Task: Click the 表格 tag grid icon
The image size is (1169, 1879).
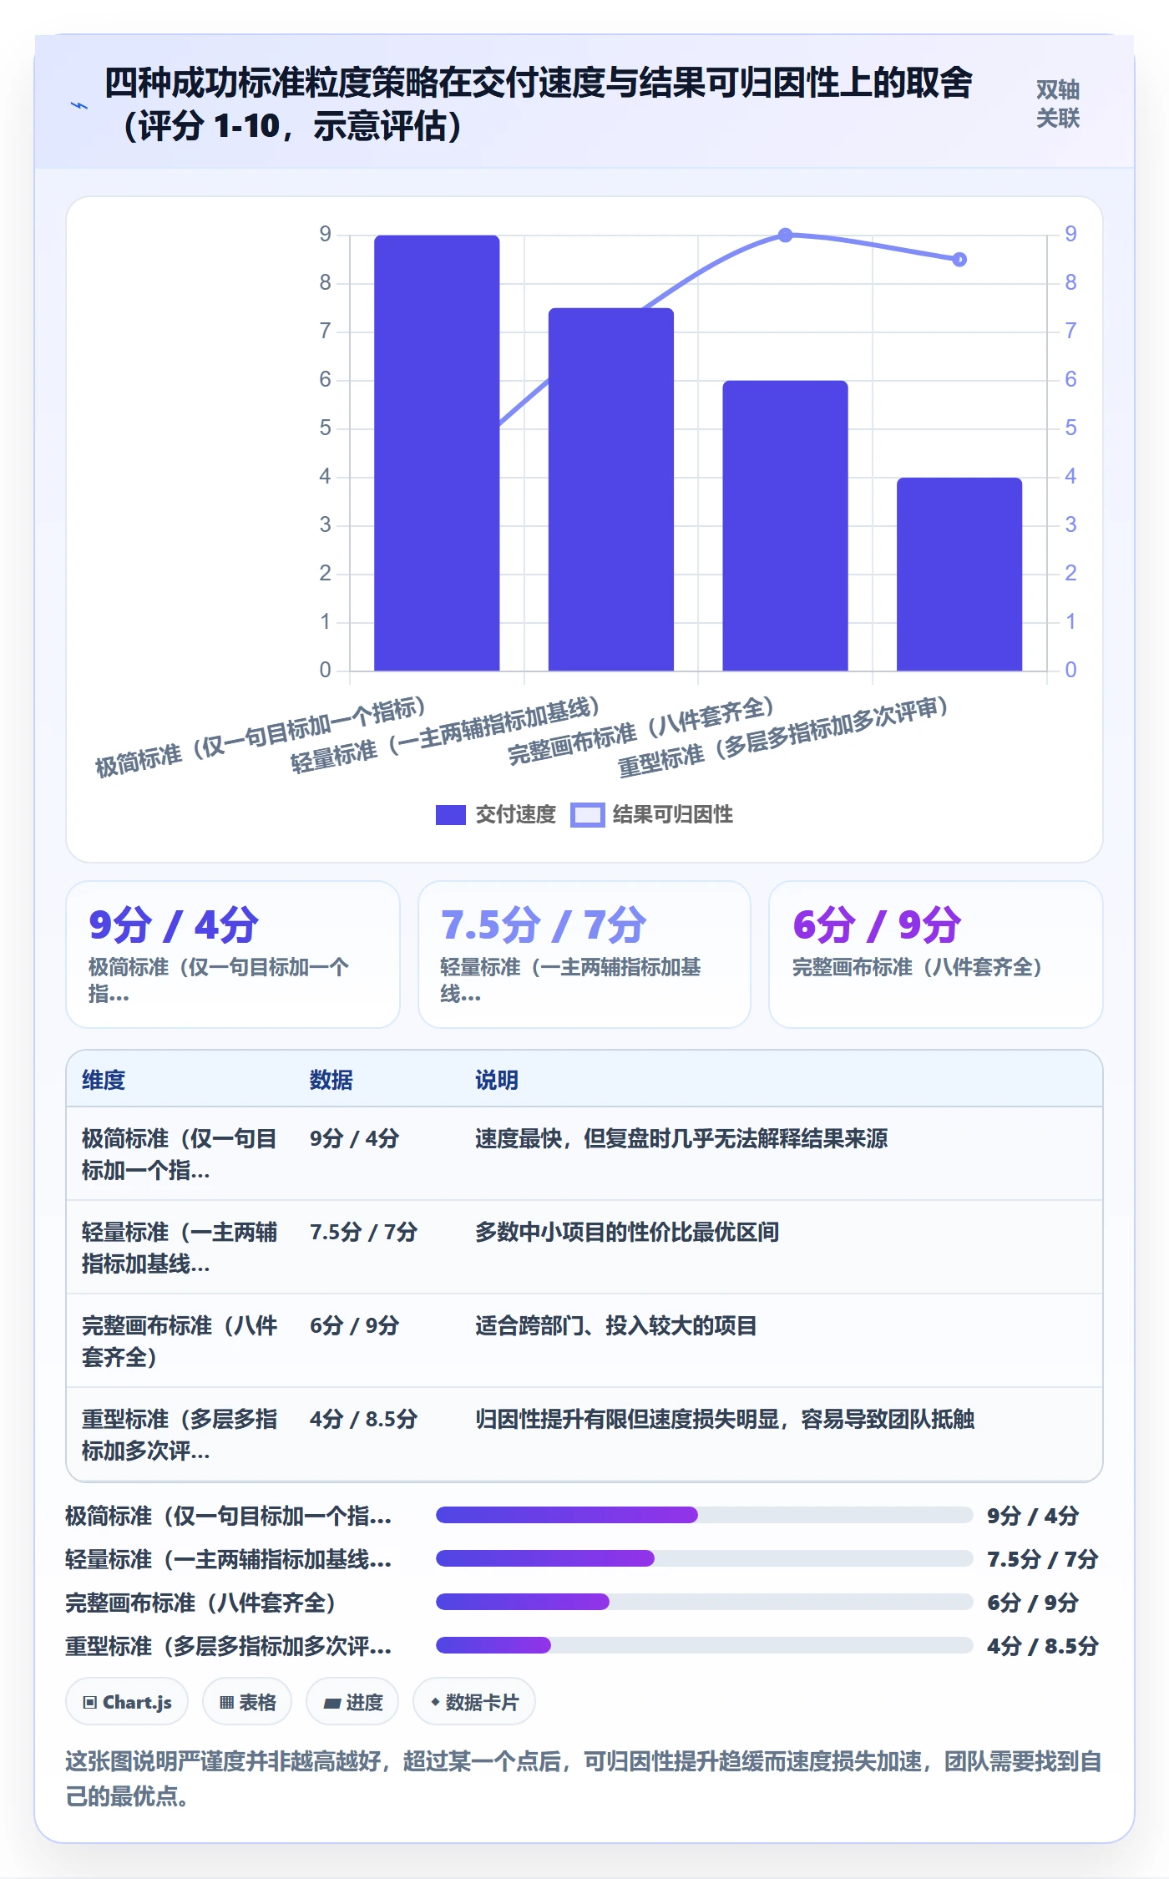Action: click(226, 1702)
